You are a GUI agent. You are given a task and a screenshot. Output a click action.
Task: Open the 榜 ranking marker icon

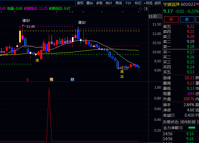pos(51,80)
